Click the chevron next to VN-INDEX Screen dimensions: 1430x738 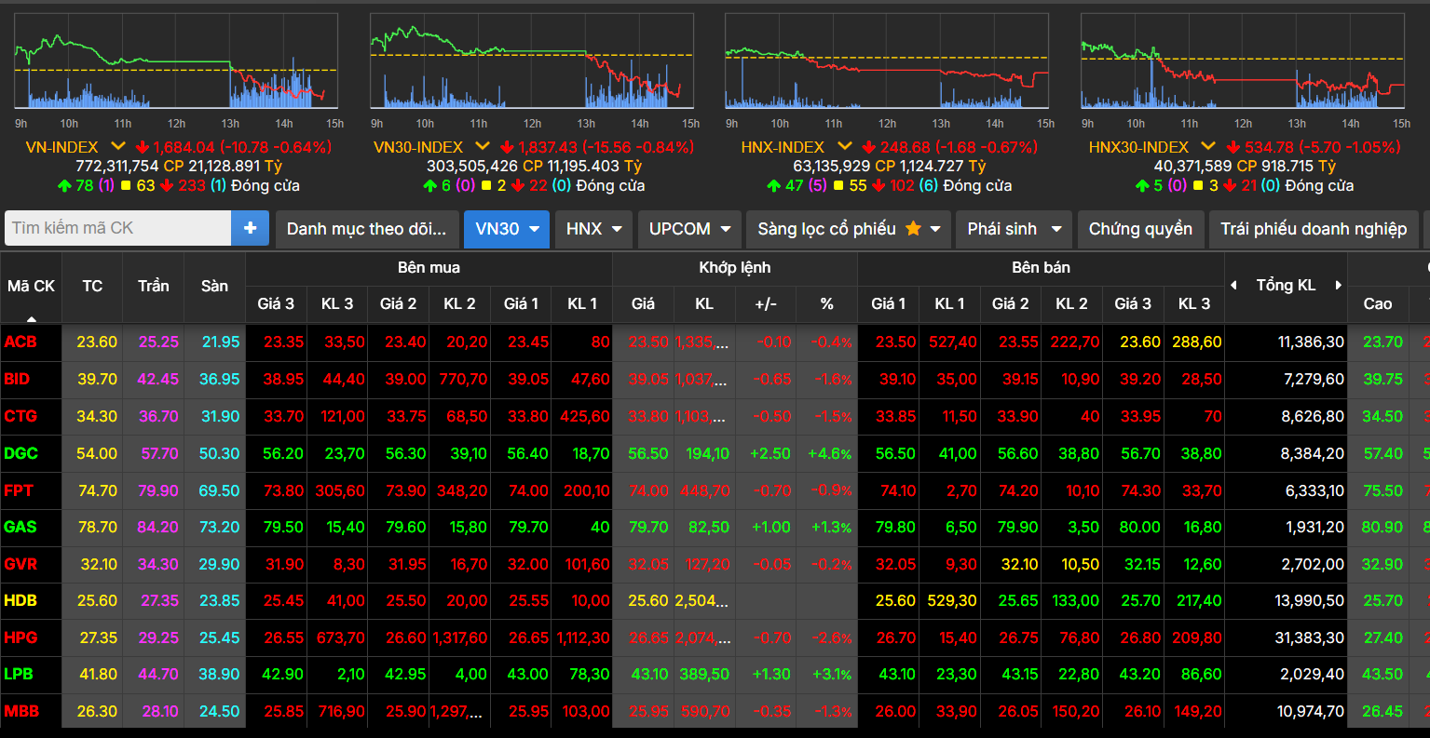point(117,146)
